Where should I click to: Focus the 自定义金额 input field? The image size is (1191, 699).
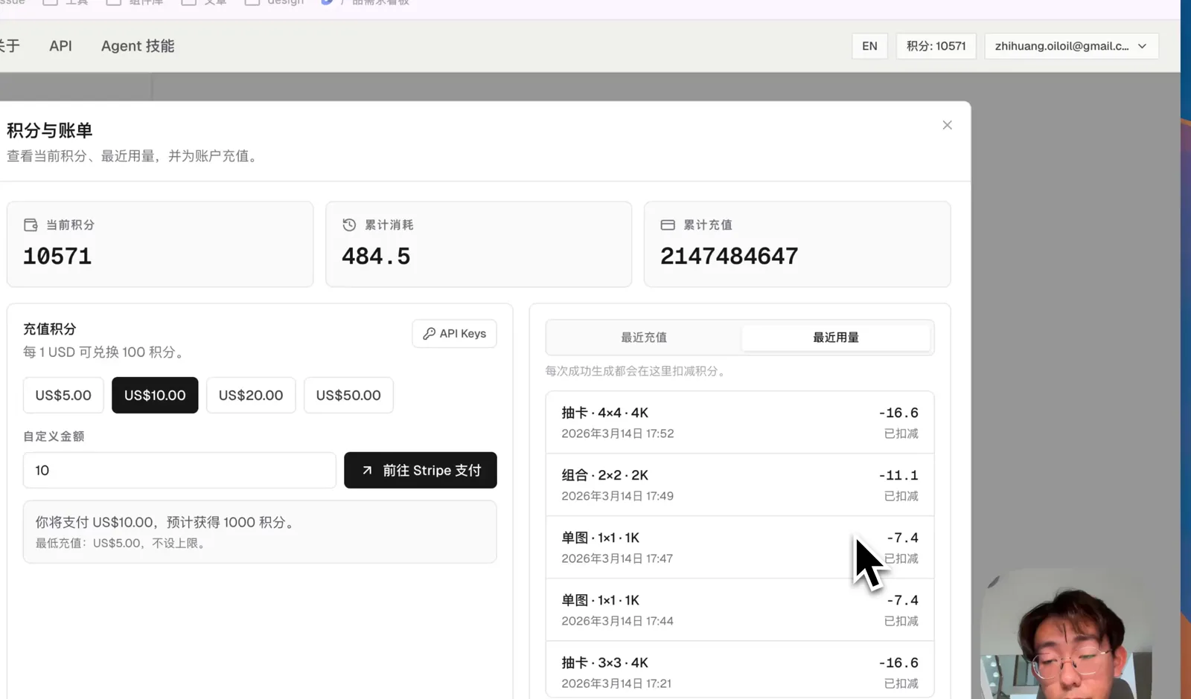(179, 470)
